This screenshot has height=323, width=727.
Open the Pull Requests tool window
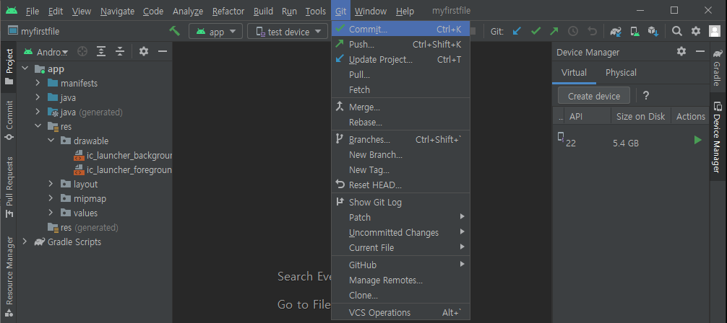pos(9,187)
